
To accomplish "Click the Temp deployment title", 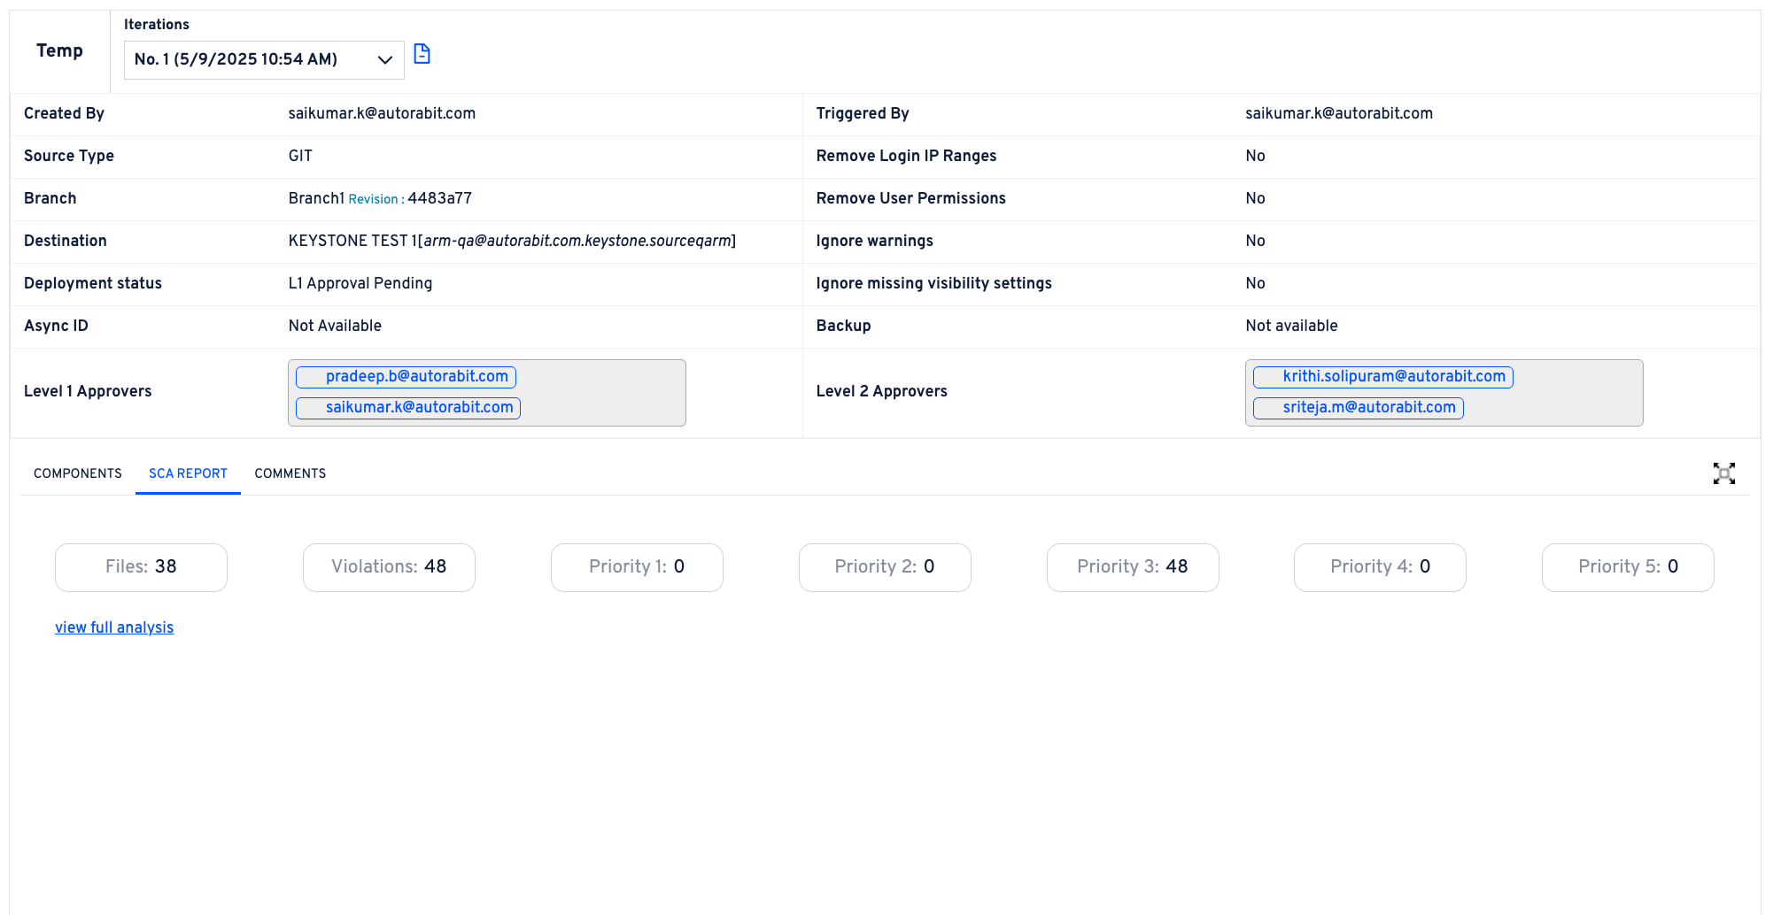I will [x=59, y=51].
